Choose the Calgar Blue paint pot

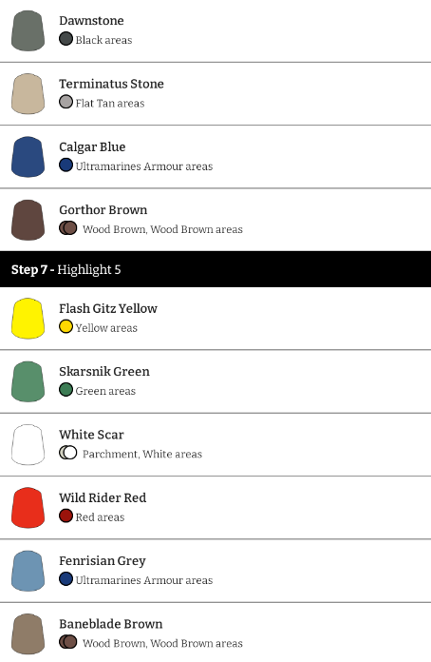point(28,157)
